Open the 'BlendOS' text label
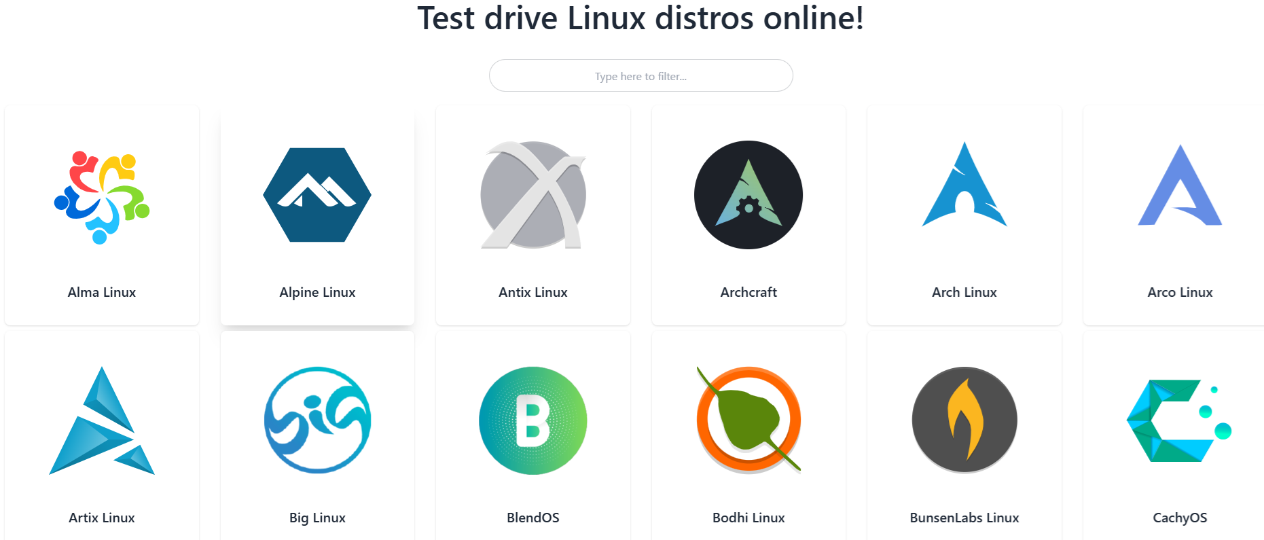 click(533, 518)
